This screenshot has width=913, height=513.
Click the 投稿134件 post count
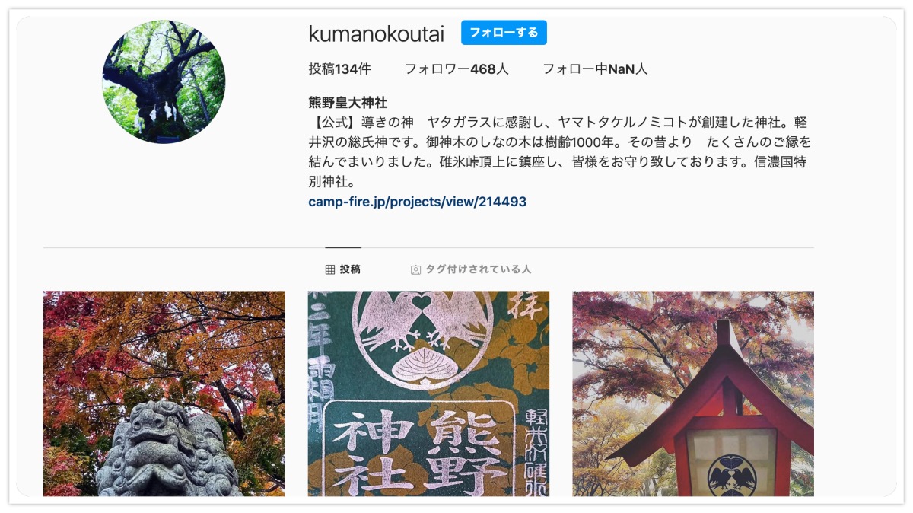coord(339,69)
